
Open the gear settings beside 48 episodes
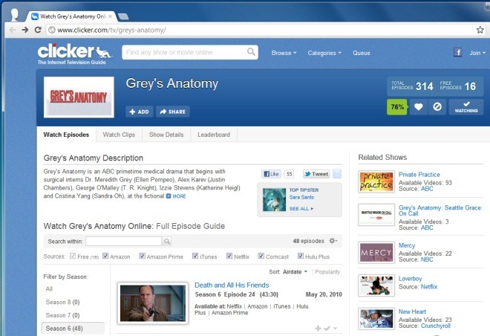(333, 241)
